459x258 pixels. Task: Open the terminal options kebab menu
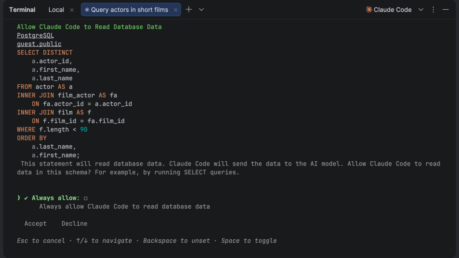tap(433, 10)
